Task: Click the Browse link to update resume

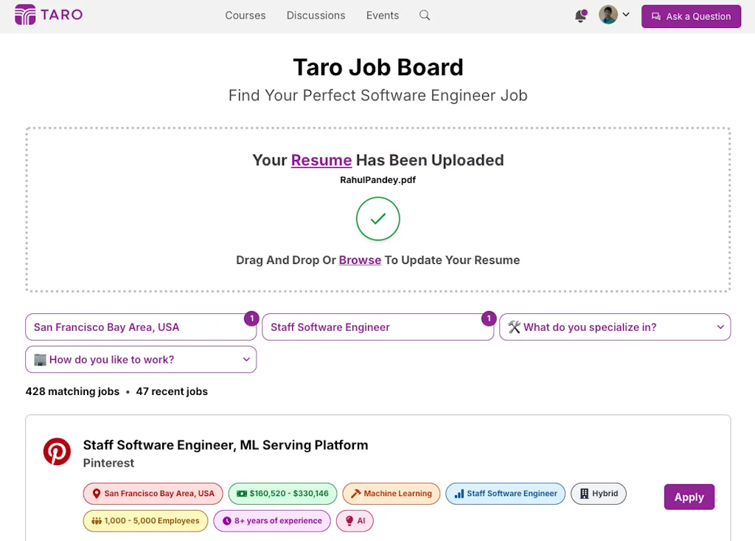Action: pos(360,259)
